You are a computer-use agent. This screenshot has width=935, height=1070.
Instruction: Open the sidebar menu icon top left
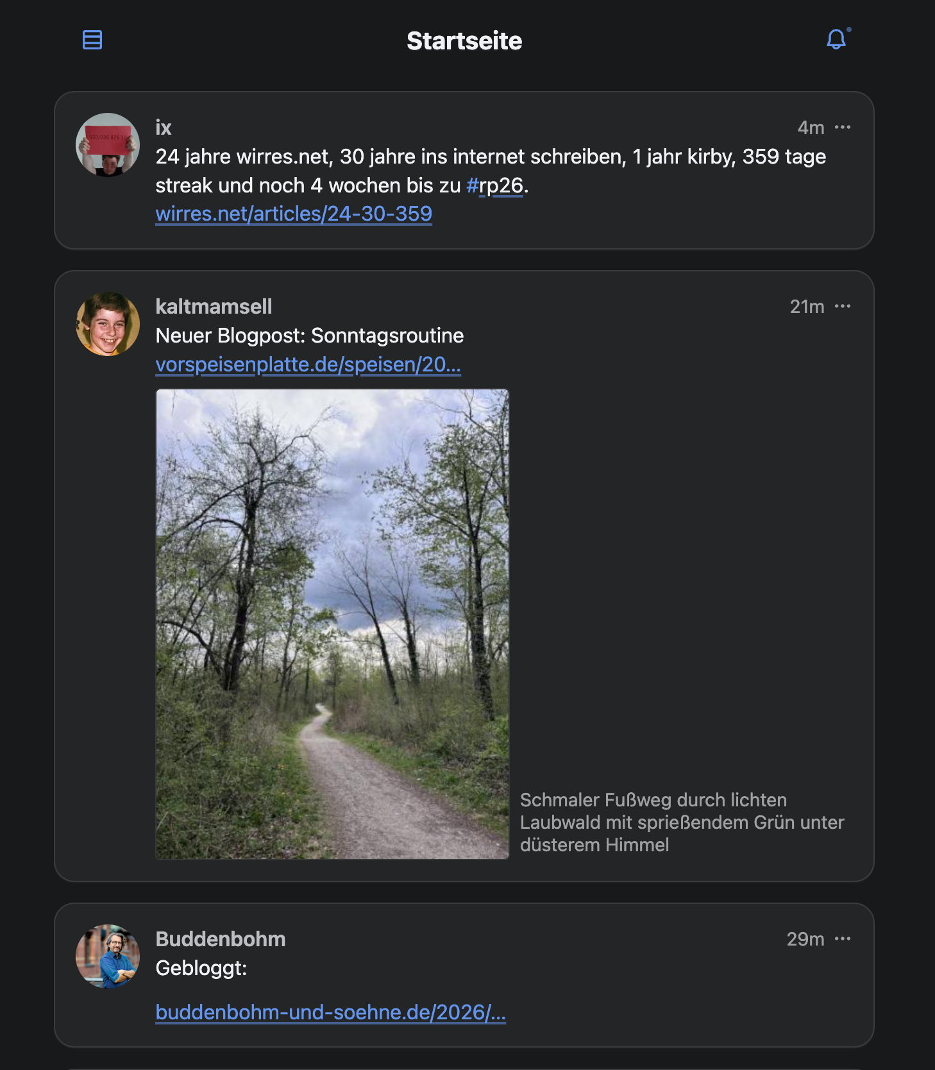[x=92, y=40]
